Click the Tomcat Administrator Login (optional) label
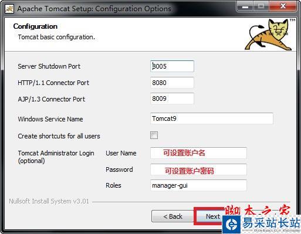 click(x=56, y=157)
